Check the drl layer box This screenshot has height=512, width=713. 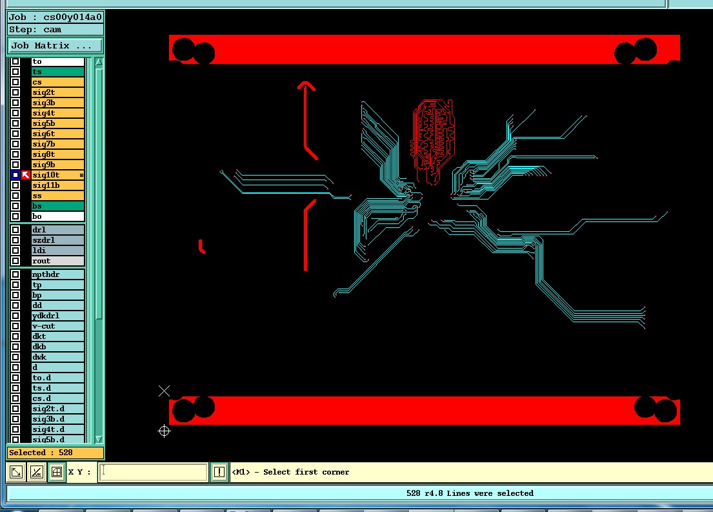point(15,230)
